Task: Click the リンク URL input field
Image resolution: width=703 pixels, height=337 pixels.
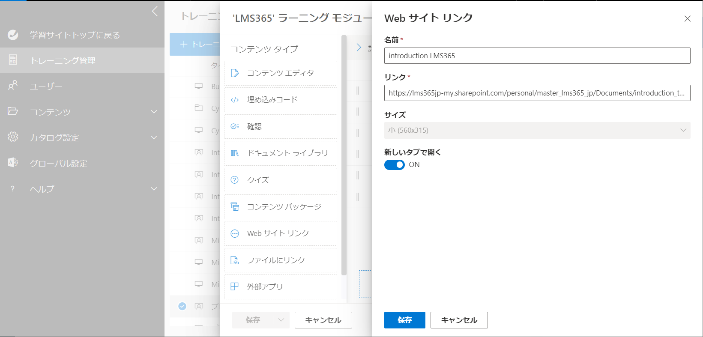Action: (537, 93)
